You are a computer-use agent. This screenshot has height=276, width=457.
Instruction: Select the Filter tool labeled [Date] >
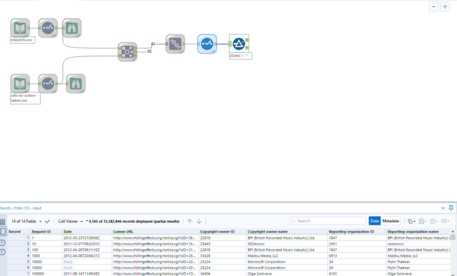[239, 44]
